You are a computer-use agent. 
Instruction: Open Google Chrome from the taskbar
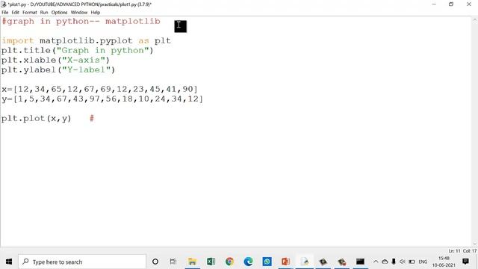[229, 262]
